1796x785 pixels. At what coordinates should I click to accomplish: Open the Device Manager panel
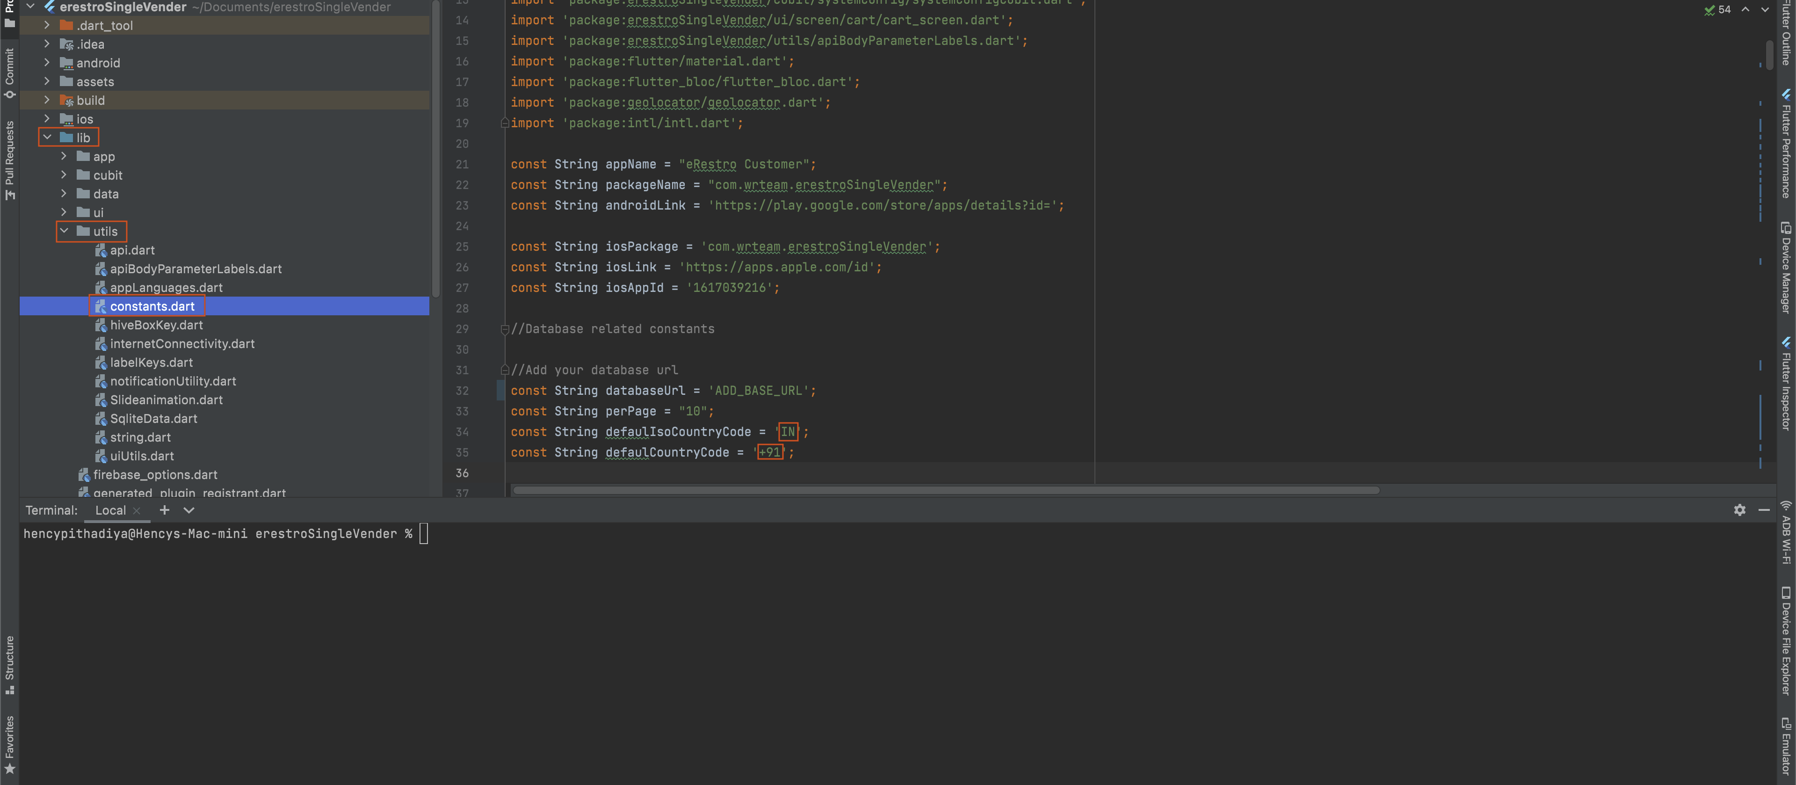pyautogui.click(x=1786, y=267)
